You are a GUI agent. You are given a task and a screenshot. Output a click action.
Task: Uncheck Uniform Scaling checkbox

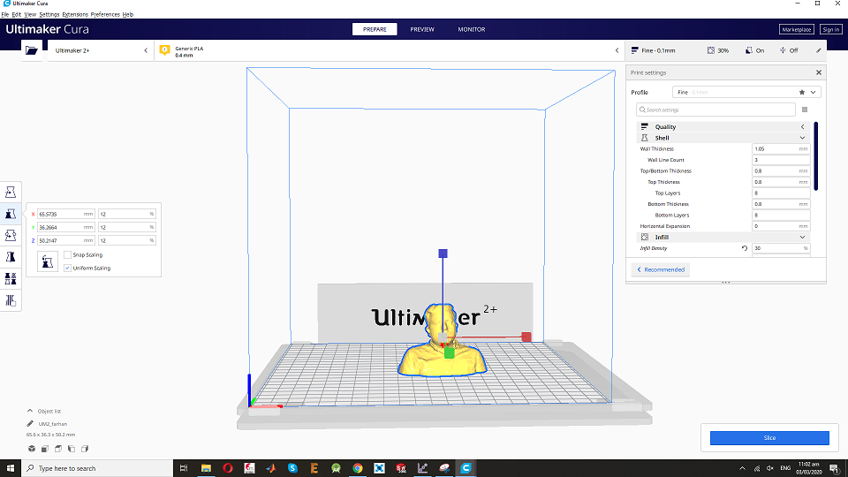tap(68, 268)
